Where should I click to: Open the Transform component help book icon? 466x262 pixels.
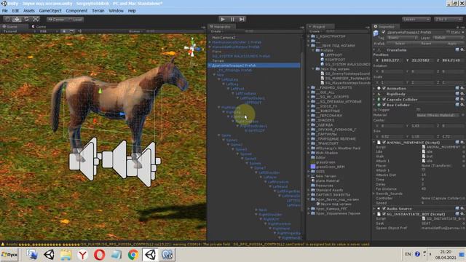(457, 50)
